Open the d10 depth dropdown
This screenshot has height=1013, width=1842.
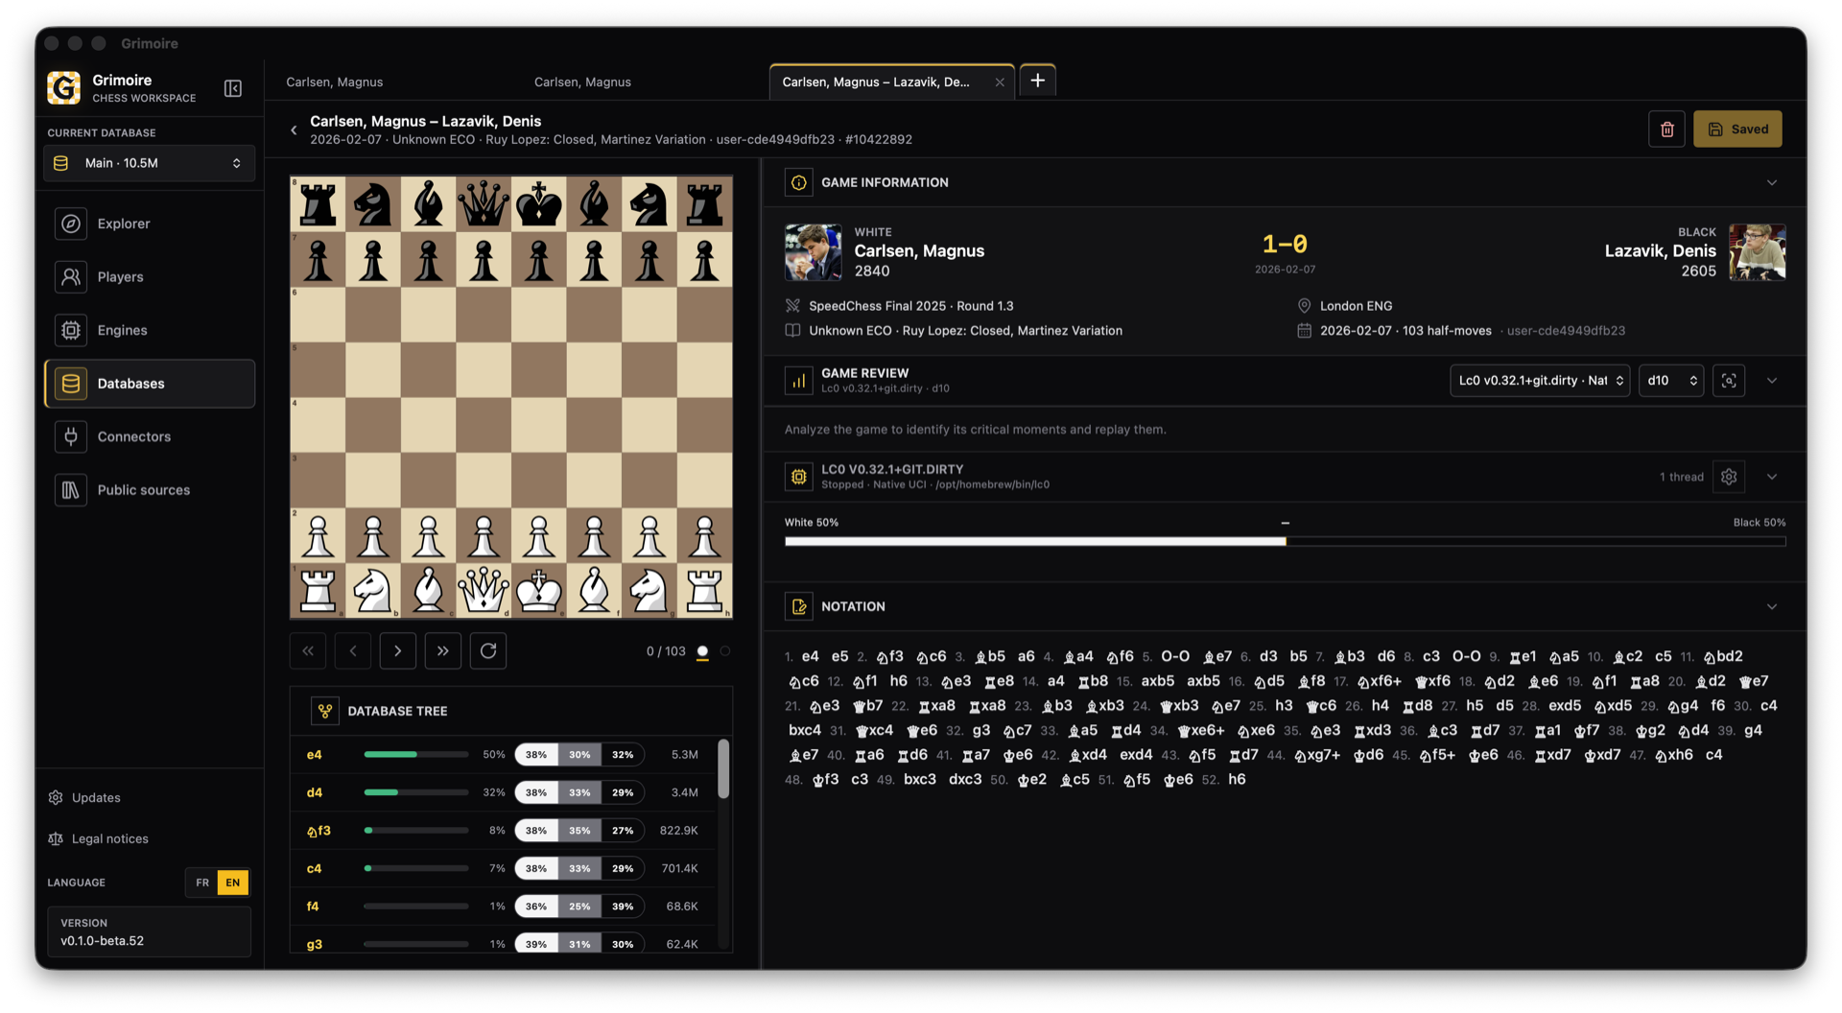(1671, 382)
